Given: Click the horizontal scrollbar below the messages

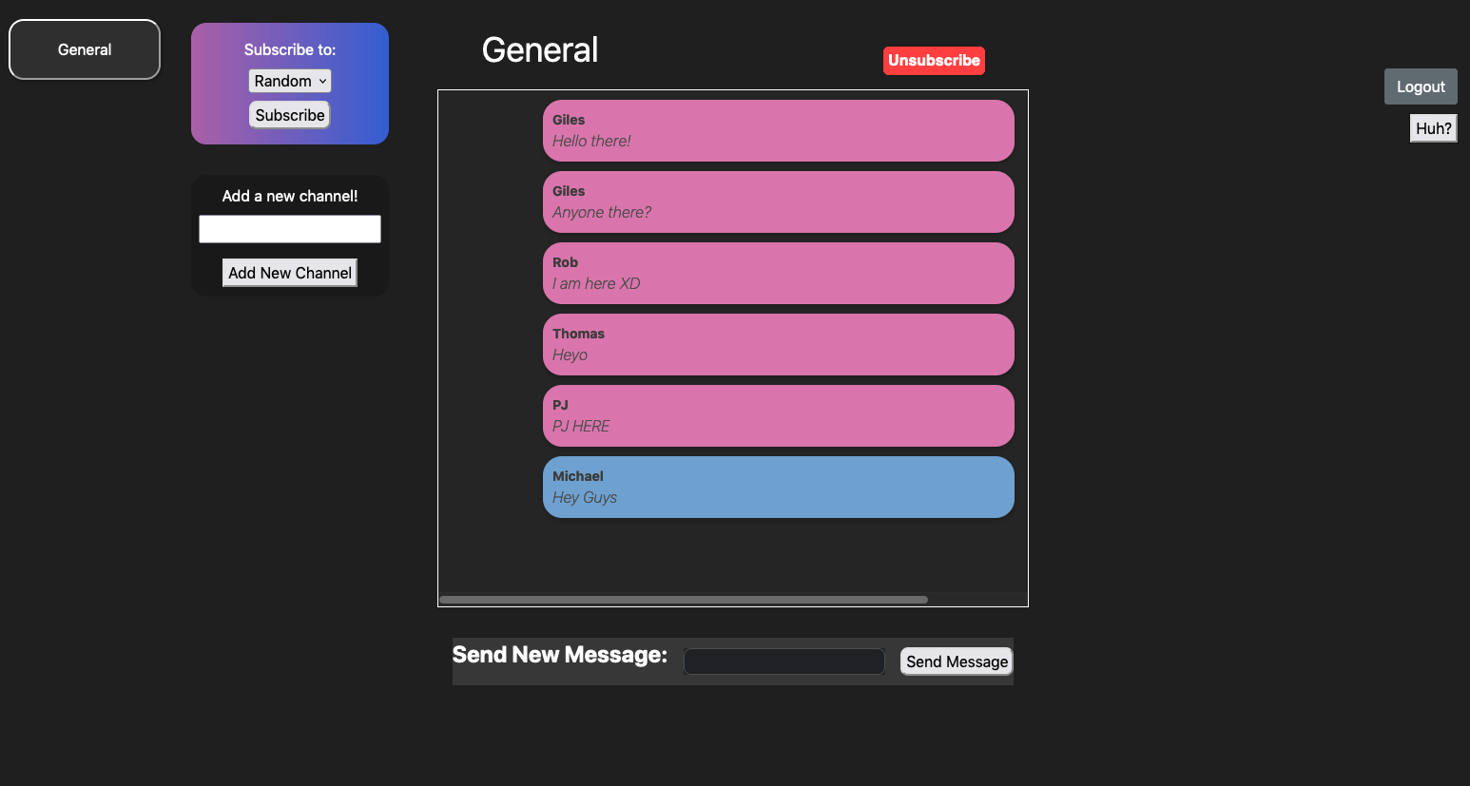Looking at the screenshot, I should coord(683,600).
